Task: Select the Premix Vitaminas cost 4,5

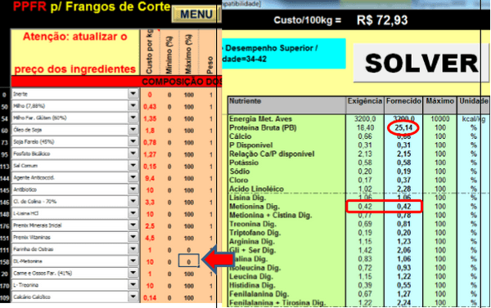Action: 150,238
